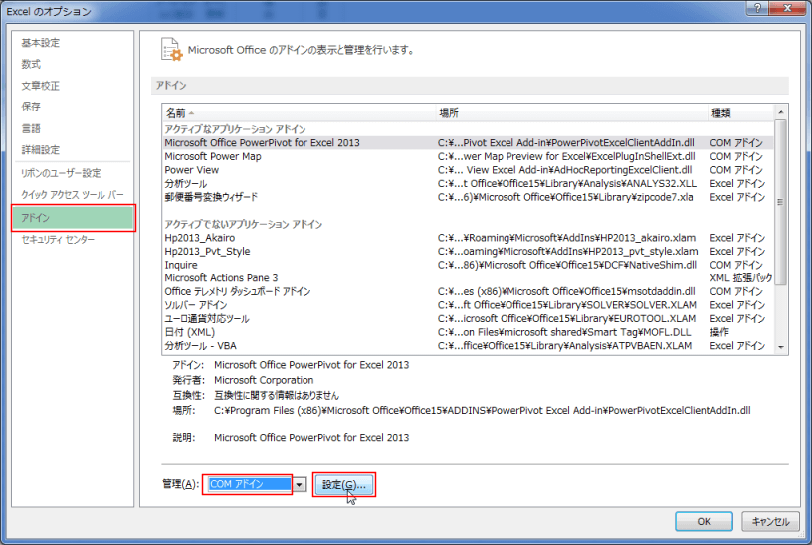The image size is (812, 545).
Task: Sort by the 種類 column header
Action: [740, 113]
